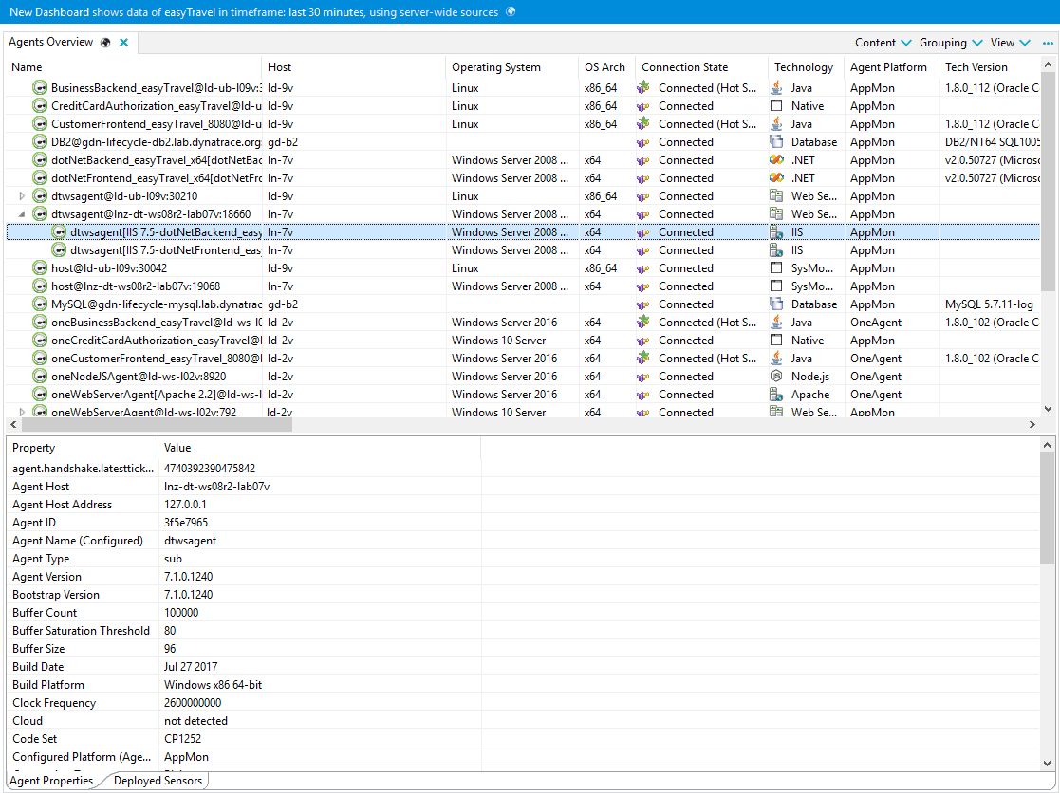Open the Content dropdown
The height and width of the screenshot is (793, 1060).
[883, 43]
